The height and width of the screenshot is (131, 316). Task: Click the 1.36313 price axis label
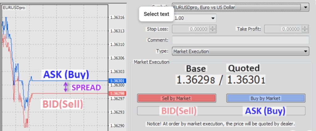pos(118,31)
